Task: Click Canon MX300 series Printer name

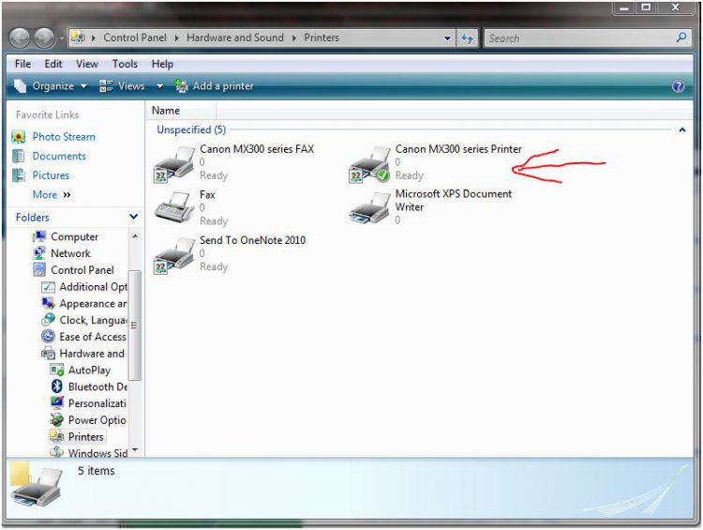Action: [x=458, y=149]
